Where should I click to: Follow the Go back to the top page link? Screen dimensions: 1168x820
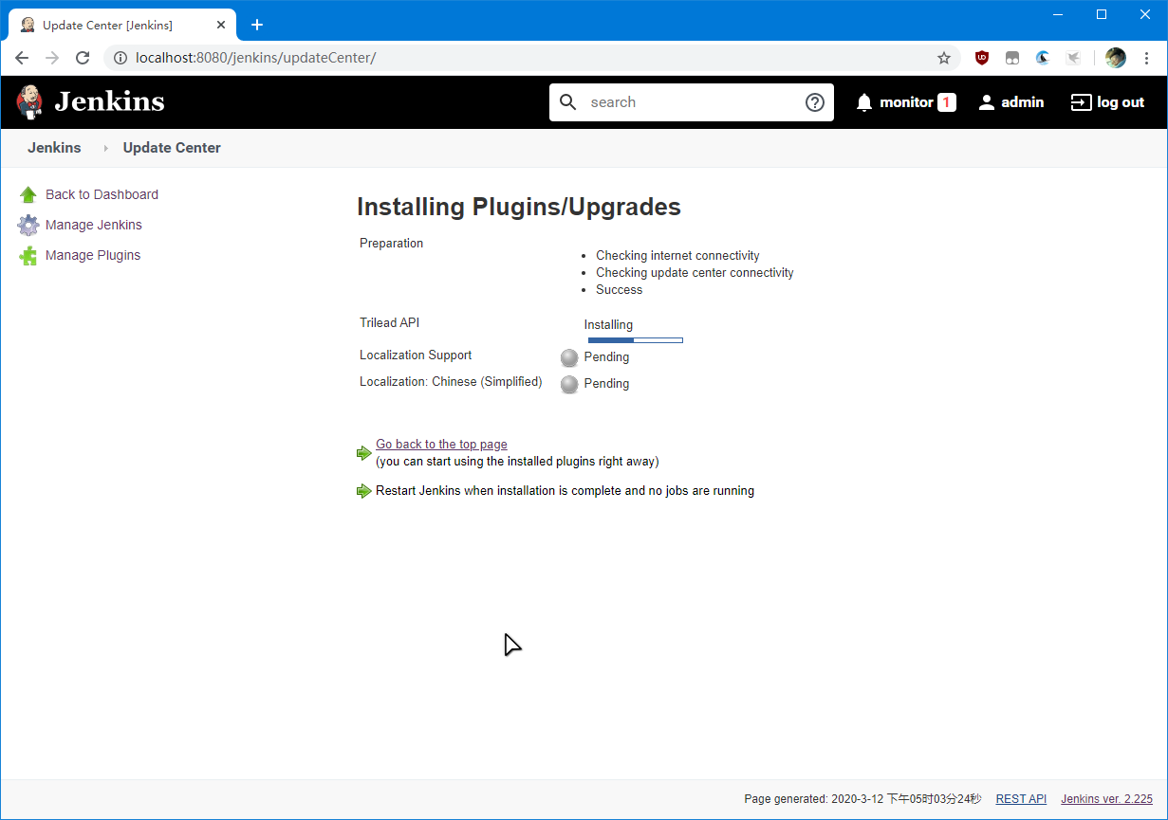[441, 444]
